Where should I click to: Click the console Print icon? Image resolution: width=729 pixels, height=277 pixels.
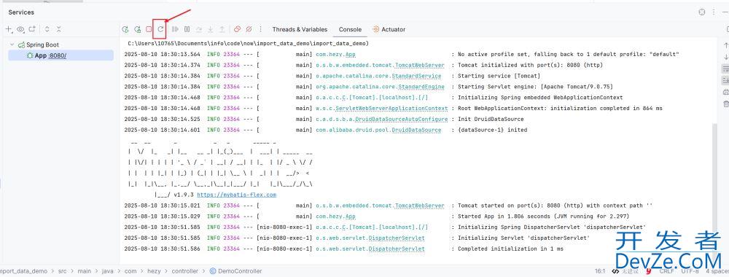click(725, 93)
